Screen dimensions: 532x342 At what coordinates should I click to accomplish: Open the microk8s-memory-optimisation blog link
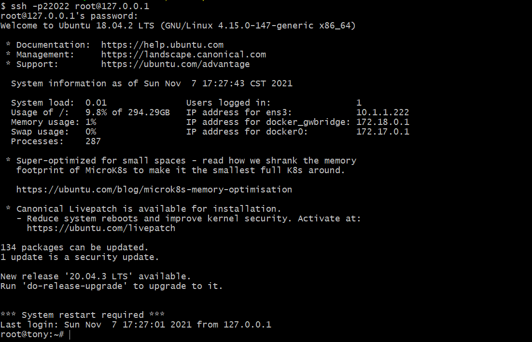(154, 190)
